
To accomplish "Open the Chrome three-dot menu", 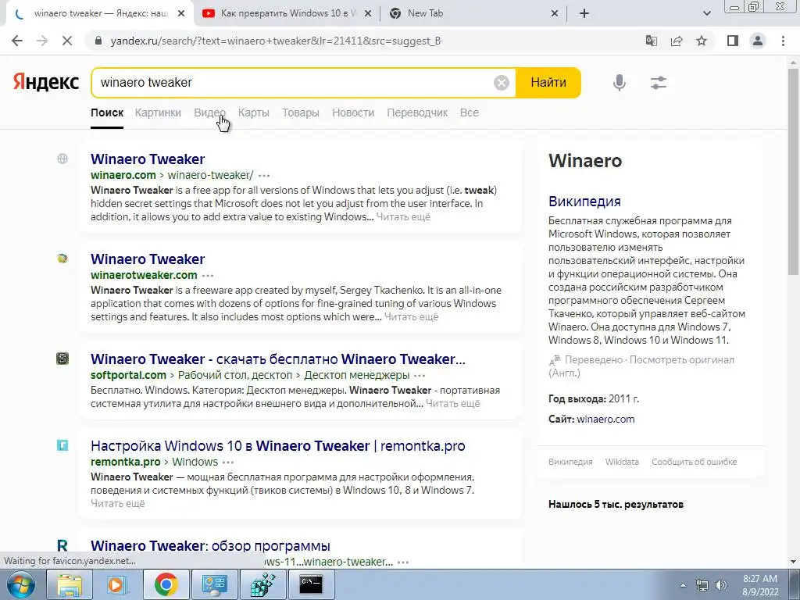I will click(x=783, y=41).
